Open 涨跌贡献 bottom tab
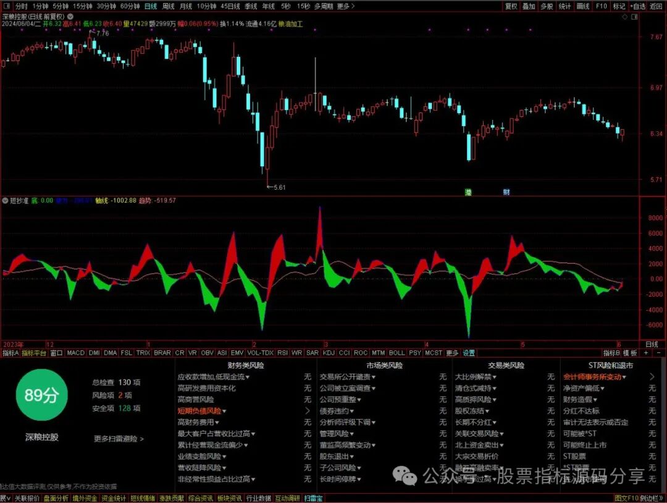 coord(172,498)
